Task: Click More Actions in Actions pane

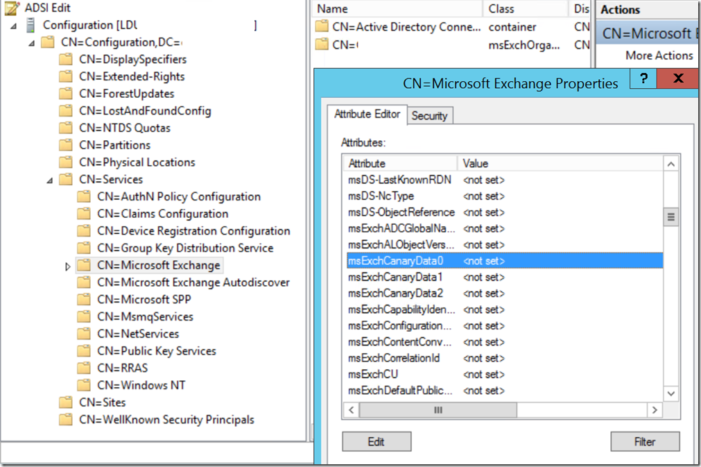Action: click(659, 56)
